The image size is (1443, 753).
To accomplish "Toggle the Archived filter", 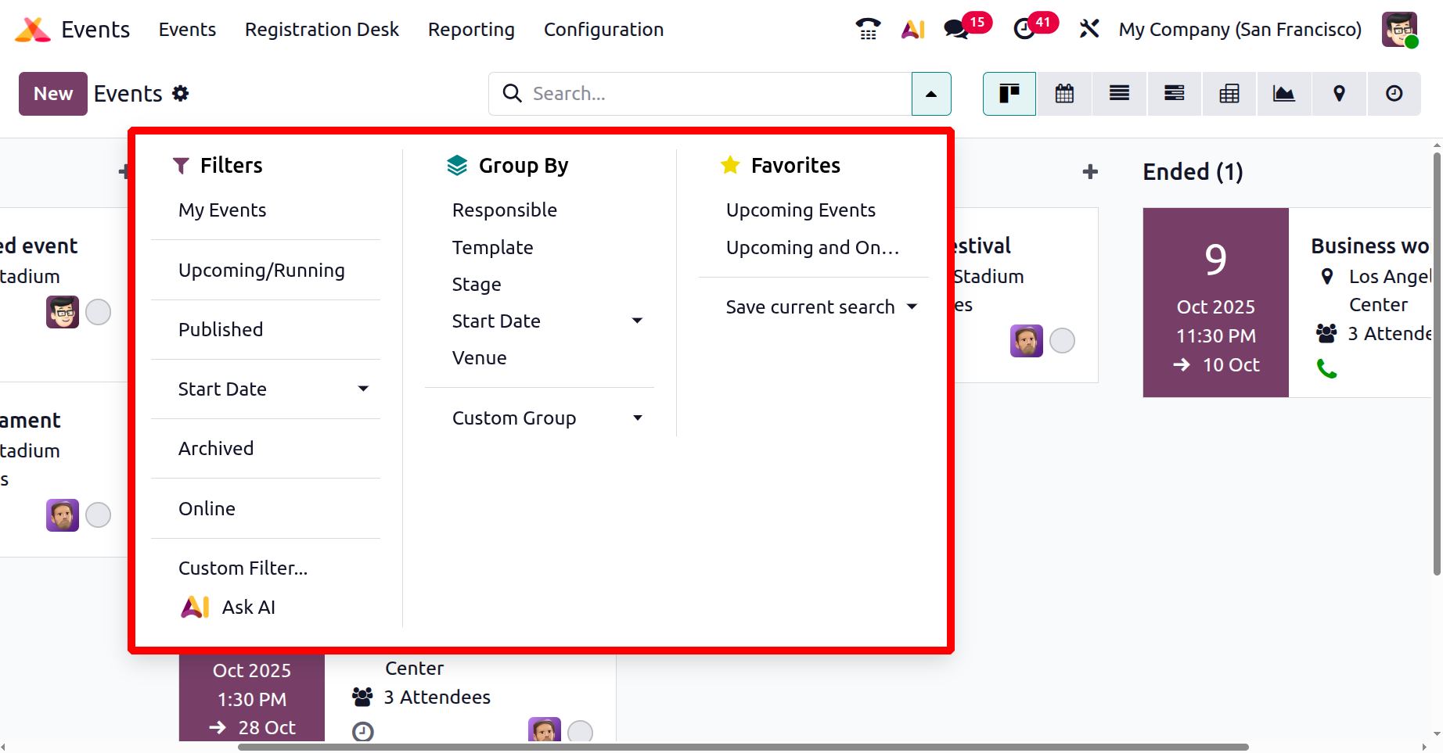I will [x=216, y=449].
